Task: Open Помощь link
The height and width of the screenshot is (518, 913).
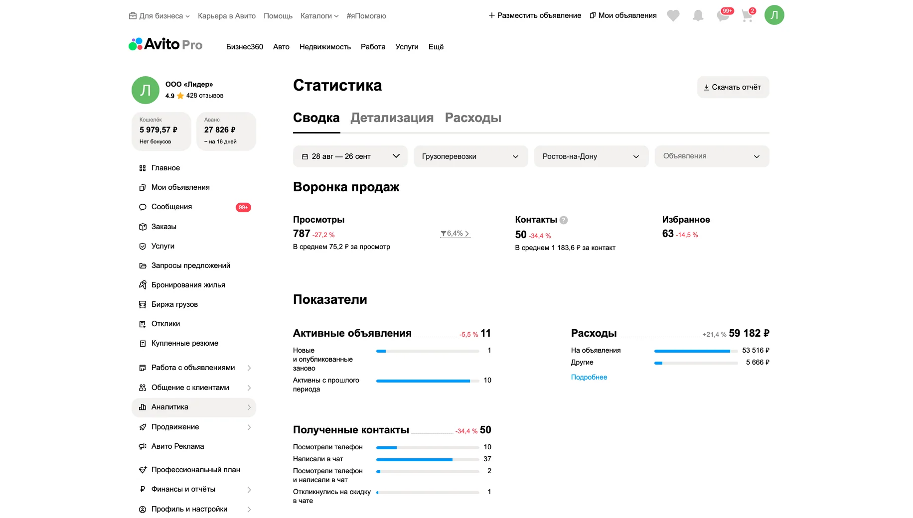Action: point(278,16)
